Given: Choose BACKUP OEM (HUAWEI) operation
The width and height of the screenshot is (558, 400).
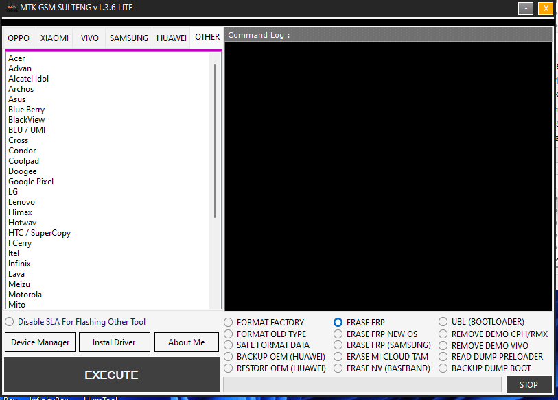Looking at the screenshot, I should pyautogui.click(x=228, y=356).
